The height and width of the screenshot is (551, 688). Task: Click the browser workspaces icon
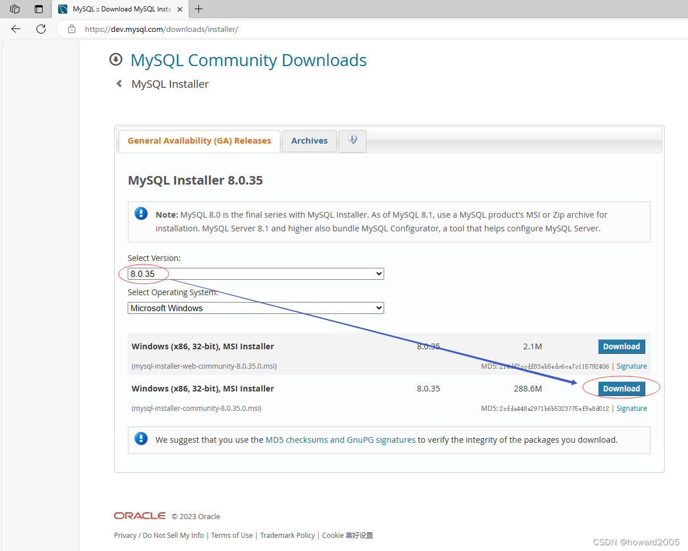(15, 9)
